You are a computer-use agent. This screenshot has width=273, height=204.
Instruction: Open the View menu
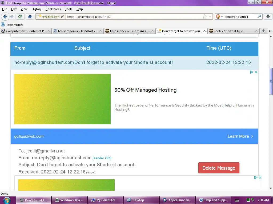(24, 9)
